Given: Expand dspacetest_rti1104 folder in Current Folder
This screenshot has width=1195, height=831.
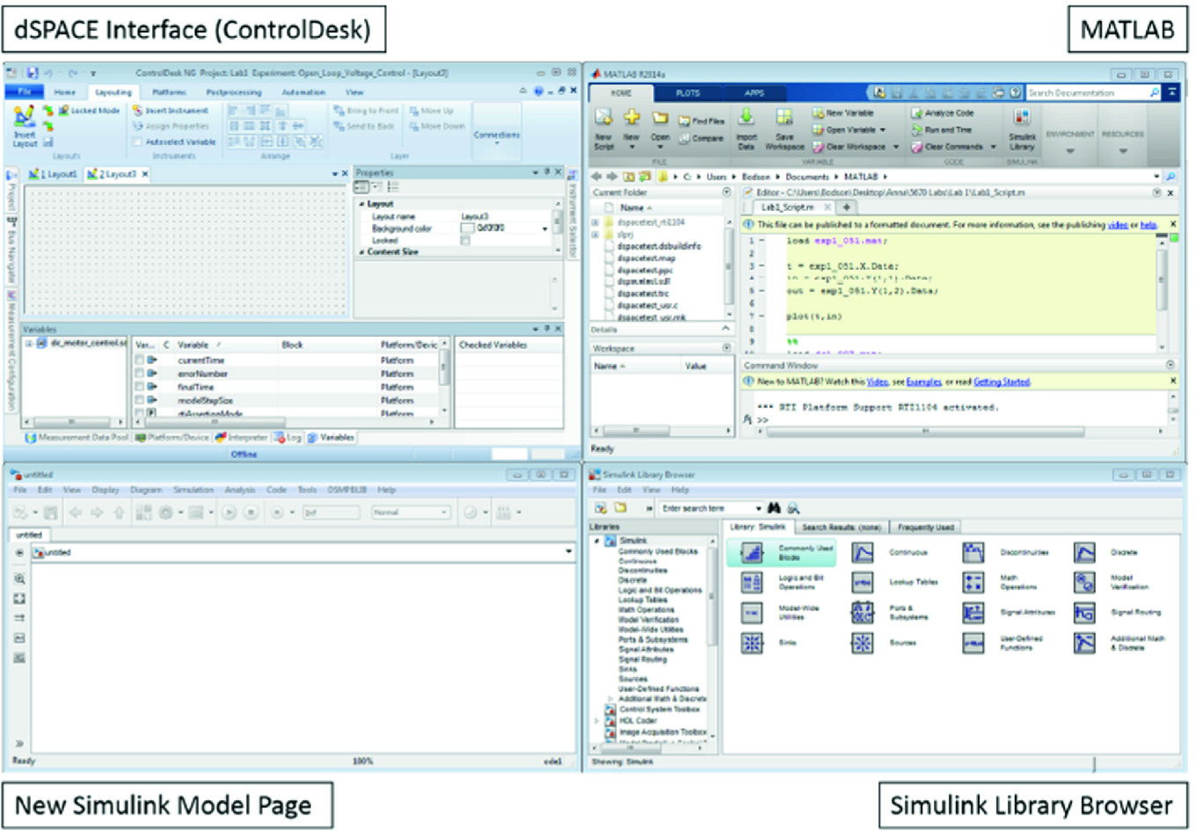Looking at the screenshot, I should (595, 223).
